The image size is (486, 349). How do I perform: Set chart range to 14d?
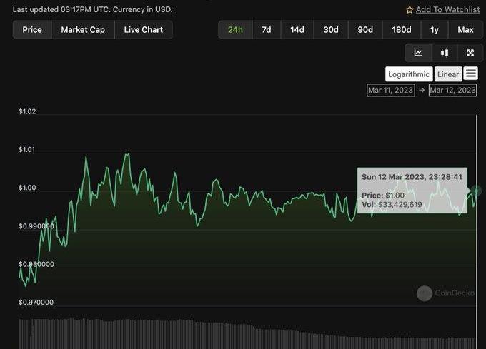(297, 30)
